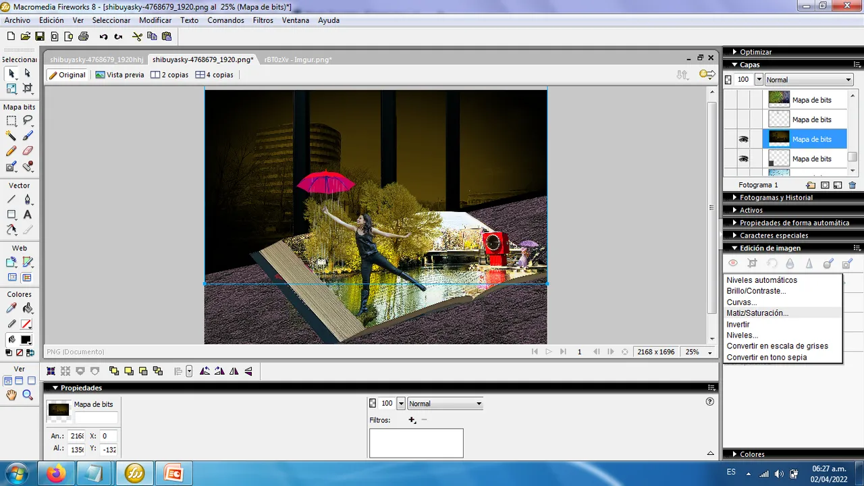
Task: Click the Cut scissors icon
Action: tap(137, 36)
